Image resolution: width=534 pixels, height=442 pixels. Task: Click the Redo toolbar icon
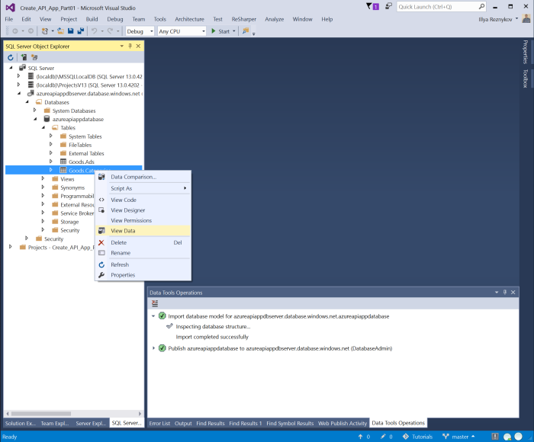(110, 31)
